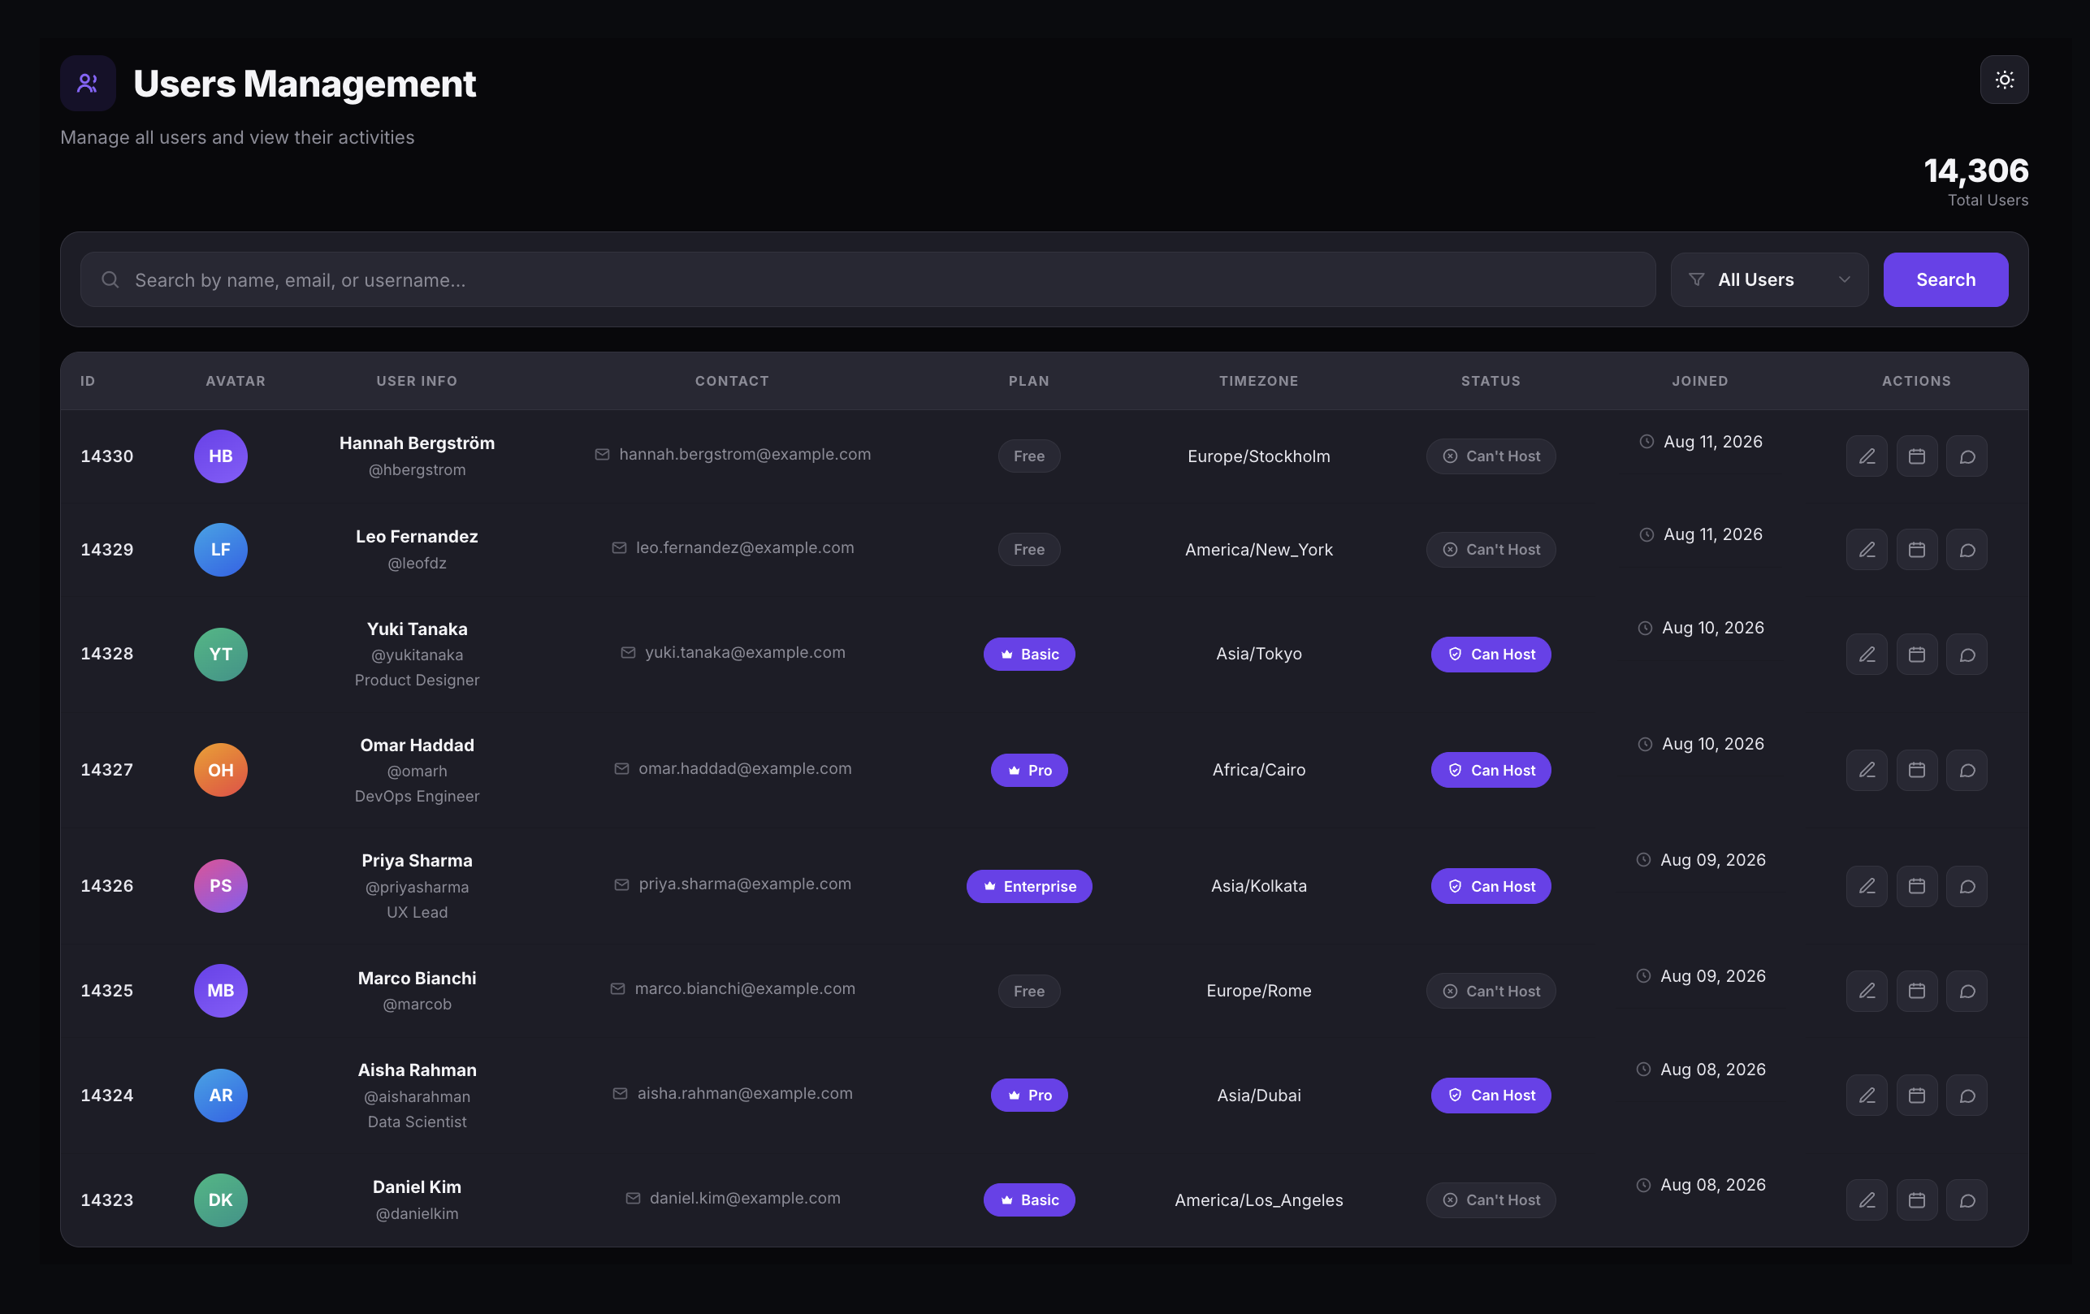The width and height of the screenshot is (2090, 1314).
Task: Message Leo Fernandez via chat bubble icon
Action: pos(1967,549)
